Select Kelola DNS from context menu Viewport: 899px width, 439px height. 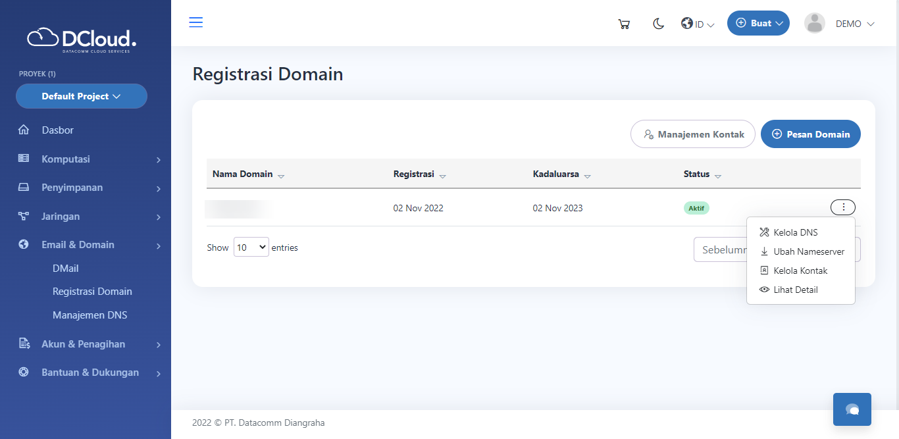pyautogui.click(x=795, y=232)
